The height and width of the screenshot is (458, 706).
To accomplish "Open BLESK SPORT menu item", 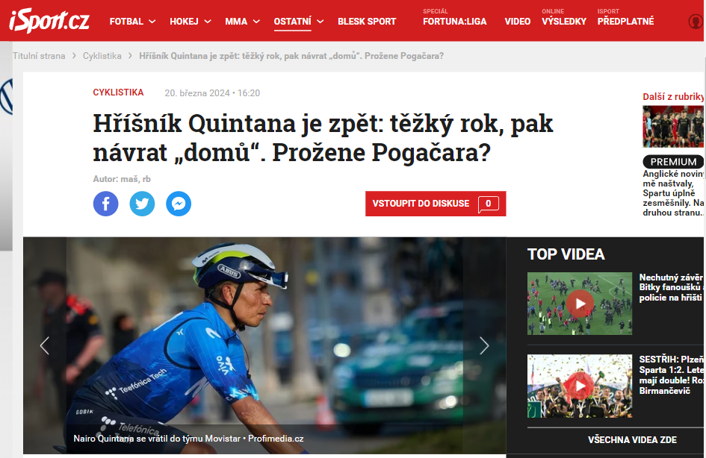I will [x=367, y=21].
